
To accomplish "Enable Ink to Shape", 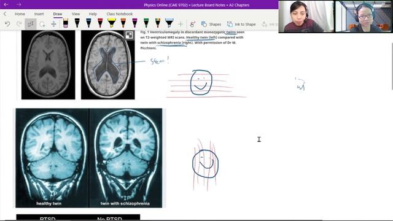I will tap(241, 24).
